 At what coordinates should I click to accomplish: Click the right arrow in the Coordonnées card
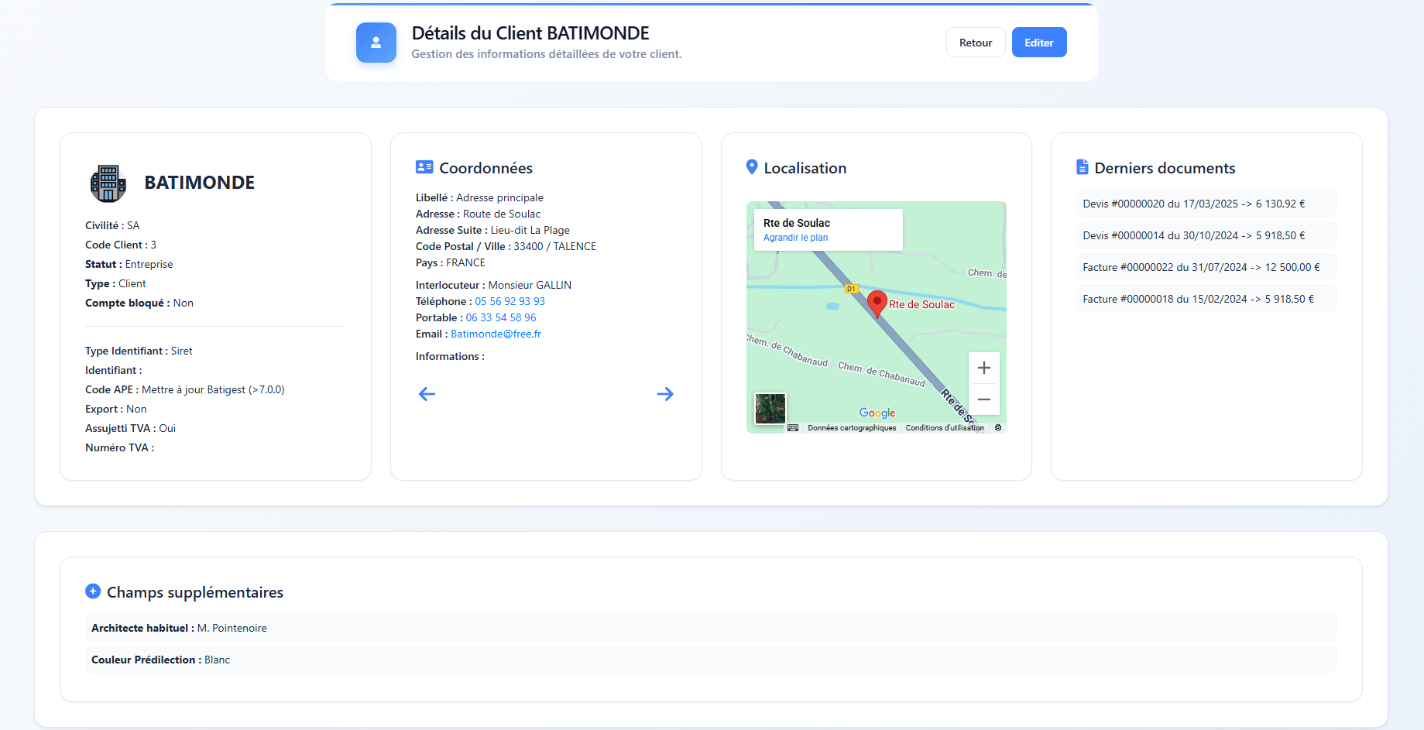pos(665,394)
